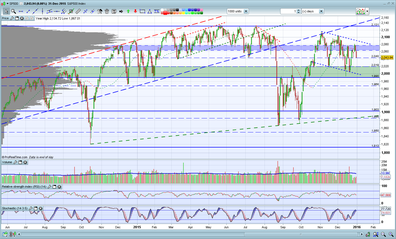396x239 pixels.
Task: Click the Stochastic (14 3 5) label
Action: point(15,209)
